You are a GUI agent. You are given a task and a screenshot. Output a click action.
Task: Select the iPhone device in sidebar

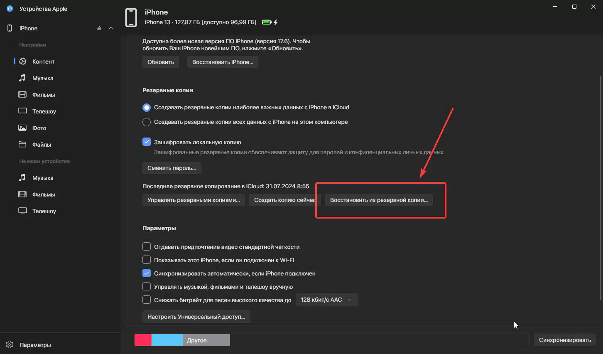click(x=28, y=28)
